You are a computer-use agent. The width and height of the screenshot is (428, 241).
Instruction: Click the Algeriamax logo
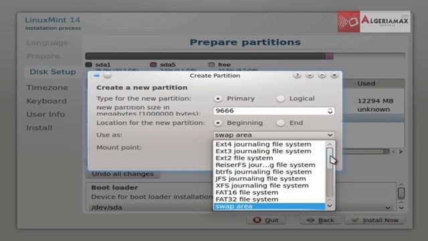coord(374,21)
